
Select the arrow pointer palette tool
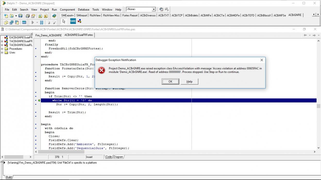[x=64, y=21]
